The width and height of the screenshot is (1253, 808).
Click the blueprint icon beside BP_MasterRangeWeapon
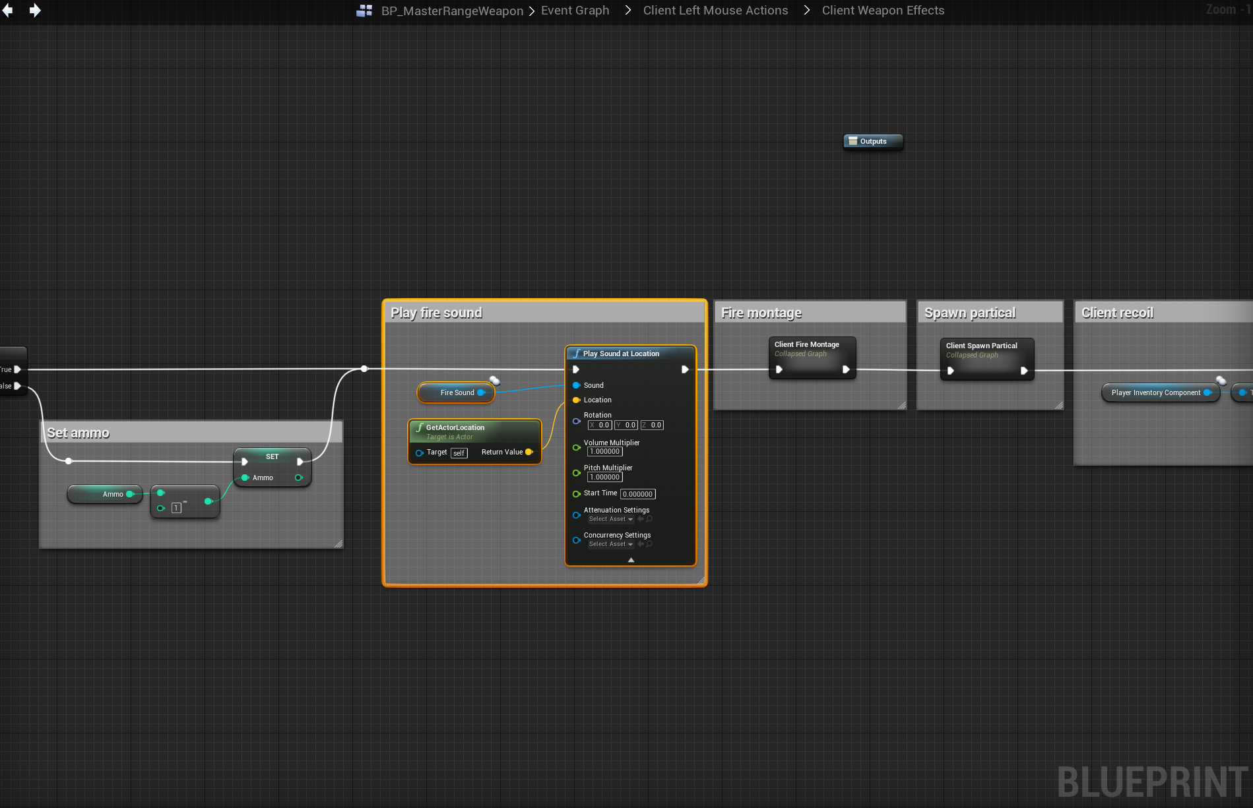pos(364,11)
